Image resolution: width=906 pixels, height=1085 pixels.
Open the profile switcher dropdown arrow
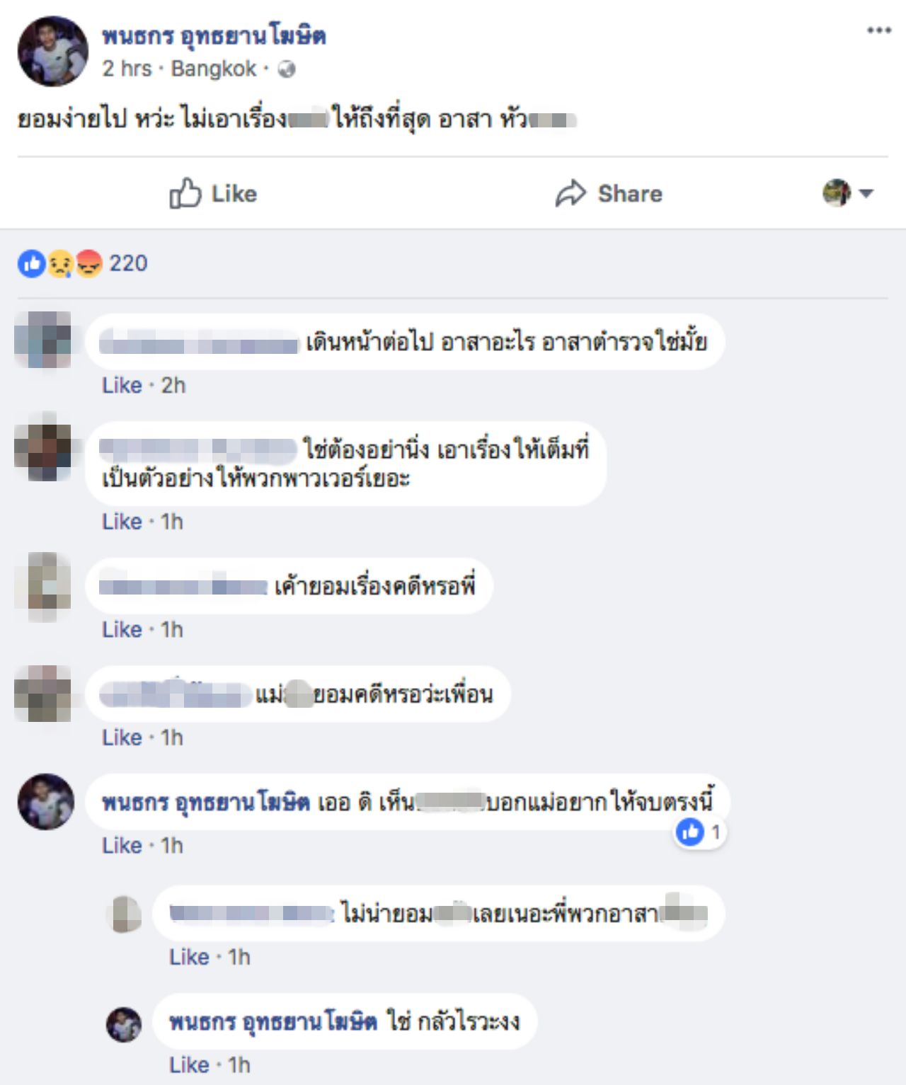click(x=866, y=193)
